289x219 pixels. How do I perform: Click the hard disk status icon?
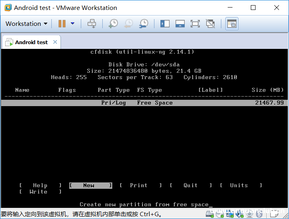[209, 214]
